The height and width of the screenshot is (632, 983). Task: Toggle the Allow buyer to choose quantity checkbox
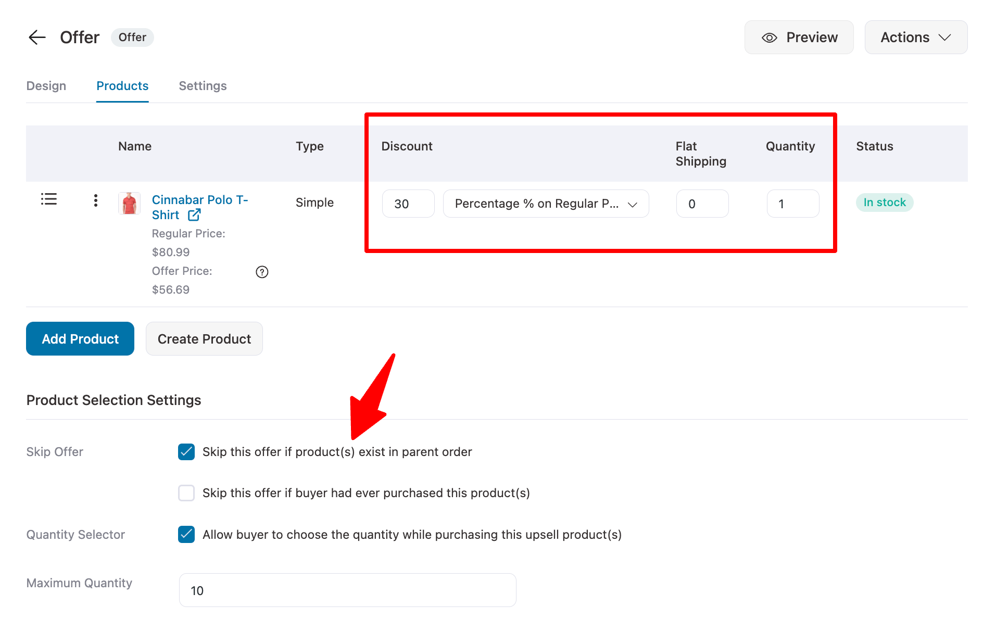(186, 535)
